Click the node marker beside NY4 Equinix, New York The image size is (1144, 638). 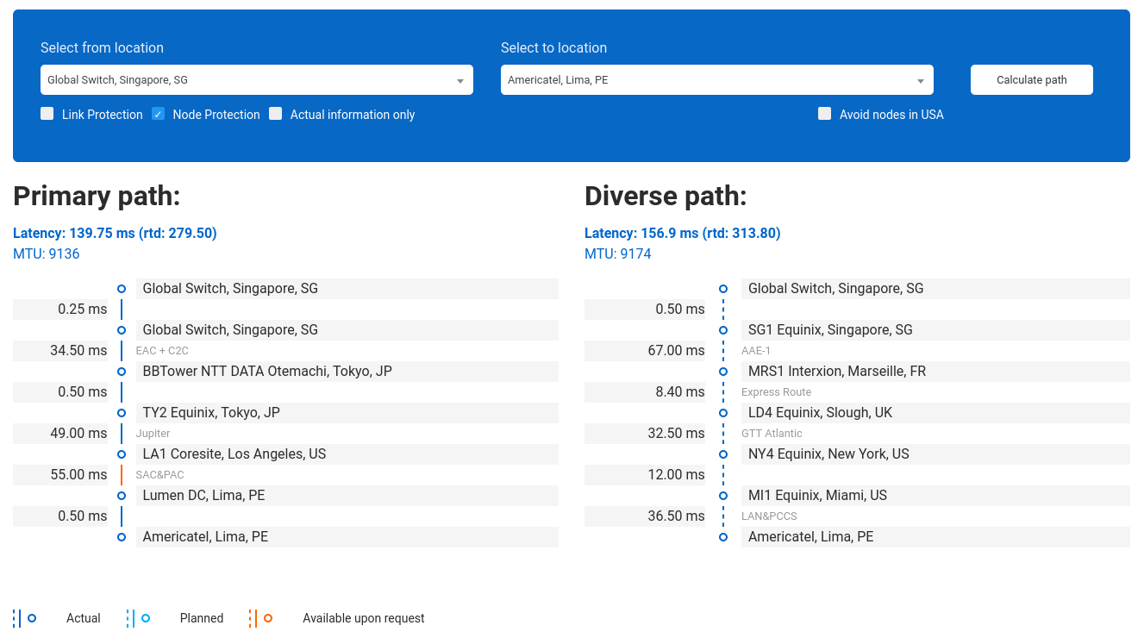723,454
